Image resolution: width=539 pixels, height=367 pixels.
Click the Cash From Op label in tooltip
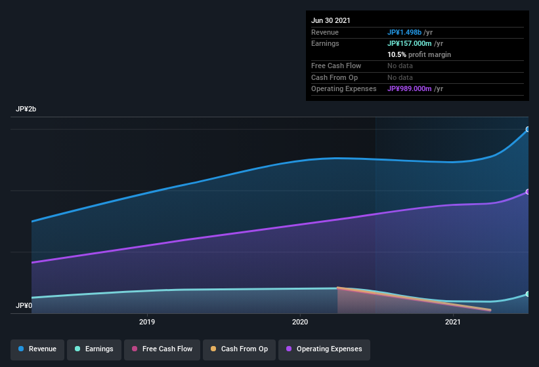point(334,77)
